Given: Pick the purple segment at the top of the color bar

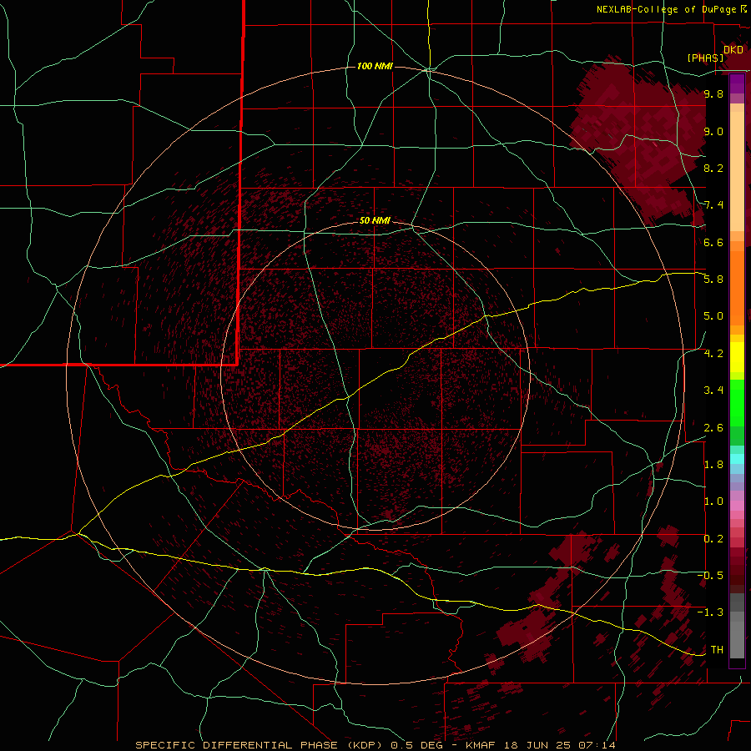Looking at the screenshot, I should coord(737,83).
